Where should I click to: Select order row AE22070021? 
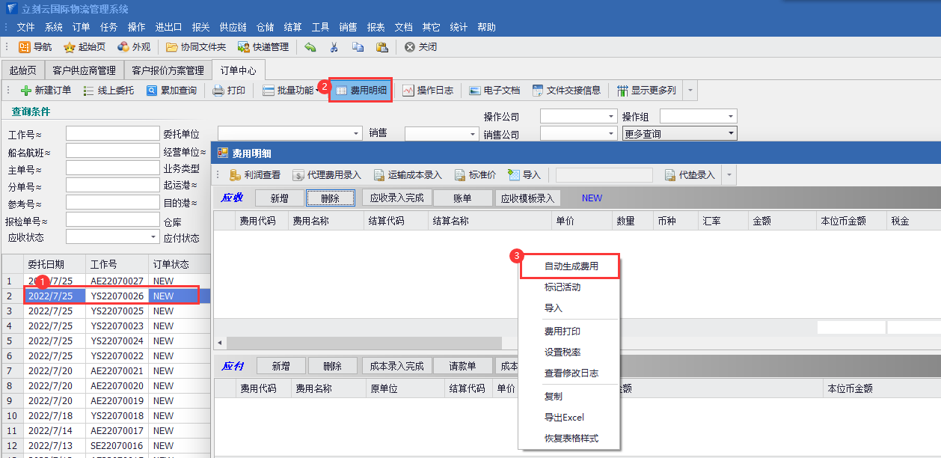pyautogui.click(x=116, y=371)
